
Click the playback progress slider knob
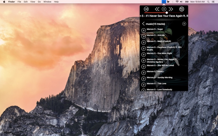click(x=167, y=13)
